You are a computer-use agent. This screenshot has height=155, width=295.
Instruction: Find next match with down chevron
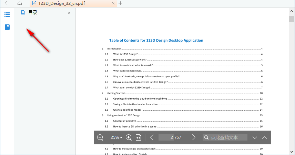pos(255,138)
